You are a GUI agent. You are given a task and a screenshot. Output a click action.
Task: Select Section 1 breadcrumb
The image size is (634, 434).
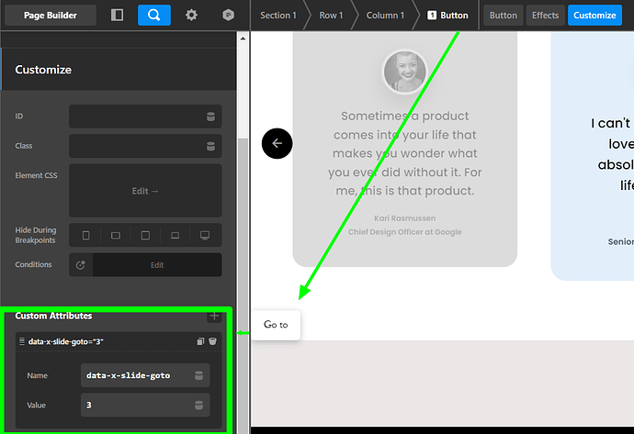click(278, 16)
